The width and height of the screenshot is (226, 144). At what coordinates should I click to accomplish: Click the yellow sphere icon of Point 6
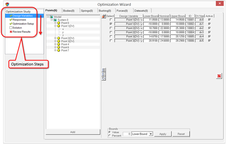click(x=59, y=47)
